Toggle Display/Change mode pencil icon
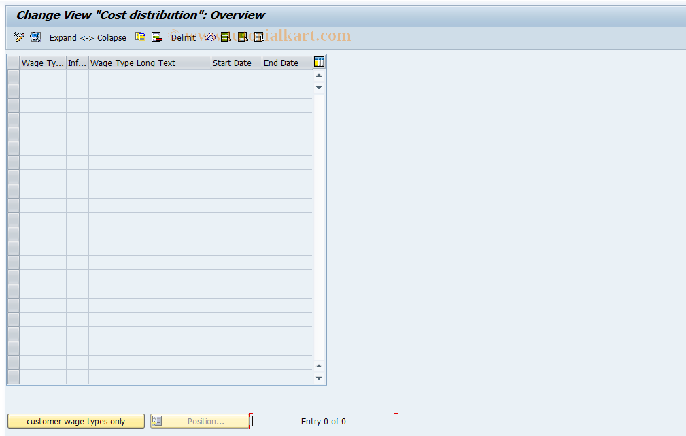This screenshot has width=686, height=436. tap(19, 37)
